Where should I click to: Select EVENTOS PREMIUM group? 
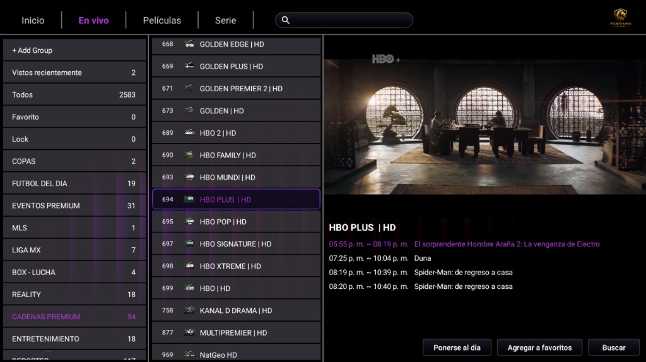coord(74,206)
